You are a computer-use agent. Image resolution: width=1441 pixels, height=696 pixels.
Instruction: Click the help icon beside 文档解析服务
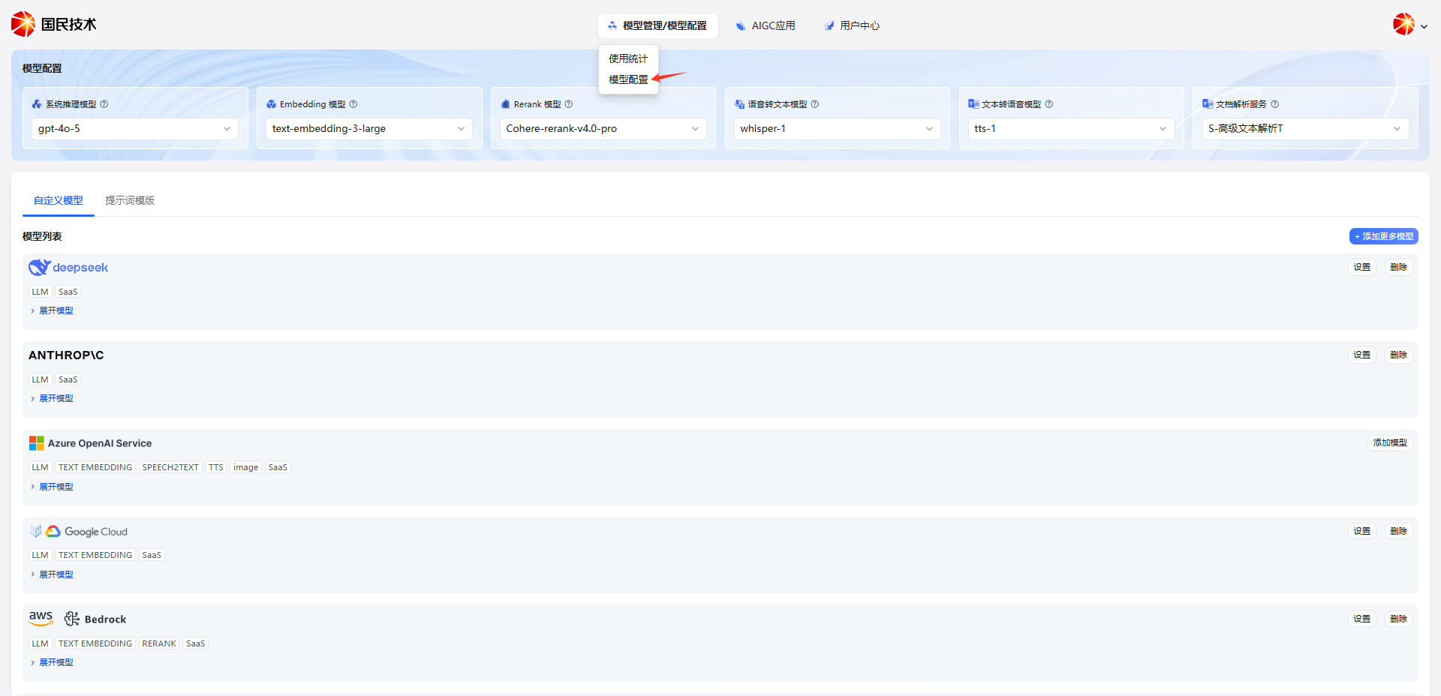pyautogui.click(x=1275, y=104)
